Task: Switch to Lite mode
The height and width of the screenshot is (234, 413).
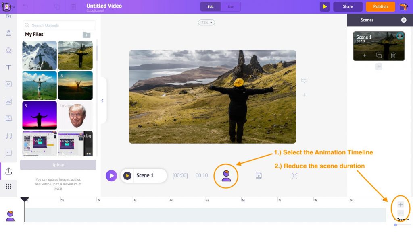Action: point(231,6)
